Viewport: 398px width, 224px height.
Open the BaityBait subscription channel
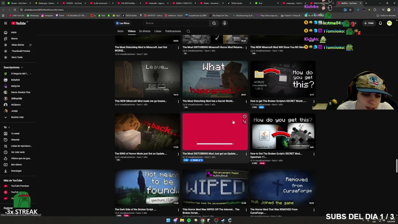(x=16, y=80)
